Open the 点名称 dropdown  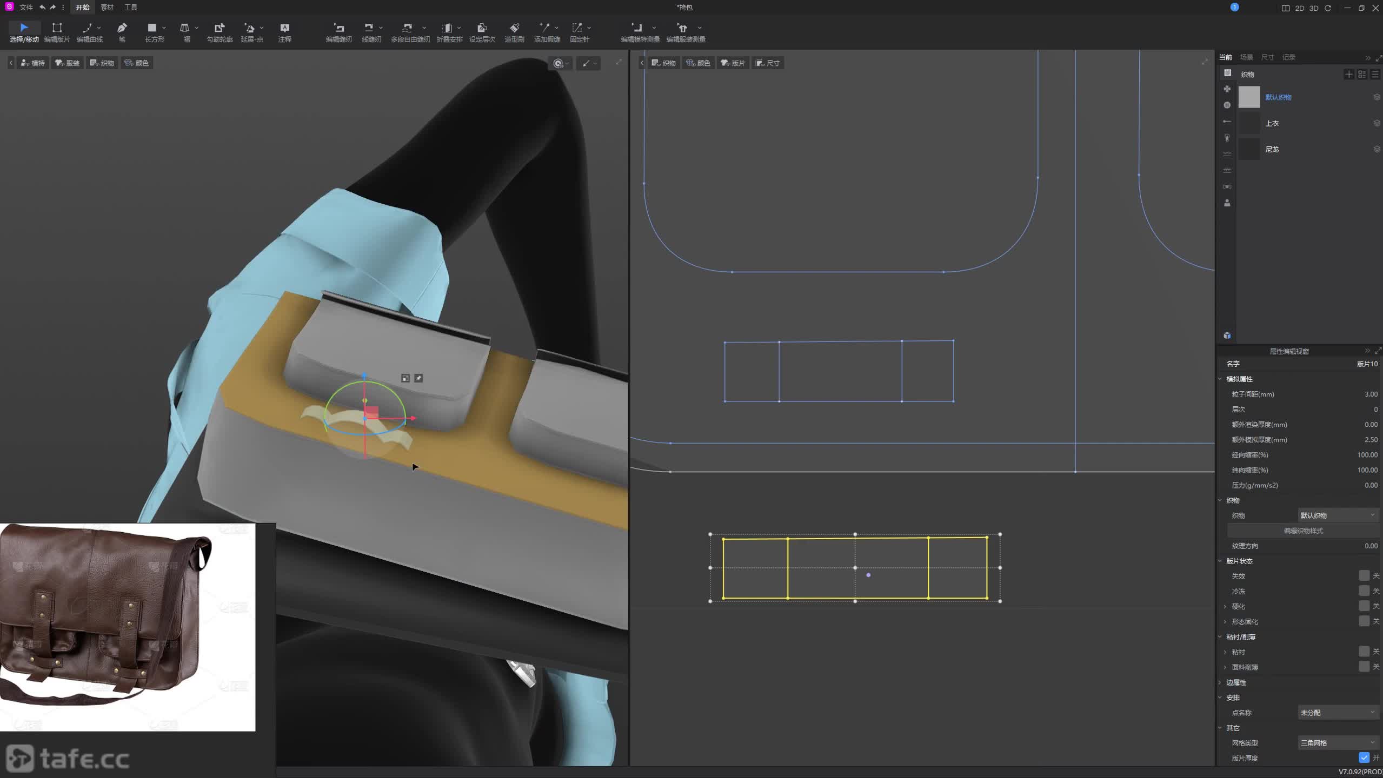click(x=1338, y=712)
